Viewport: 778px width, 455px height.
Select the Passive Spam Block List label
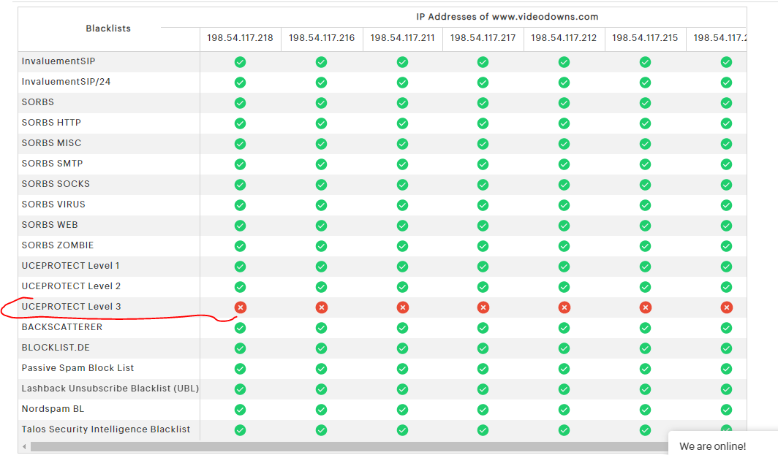[x=78, y=368]
